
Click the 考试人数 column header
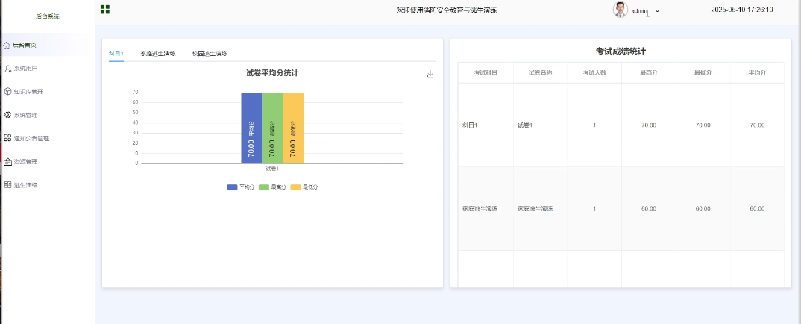[594, 73]
